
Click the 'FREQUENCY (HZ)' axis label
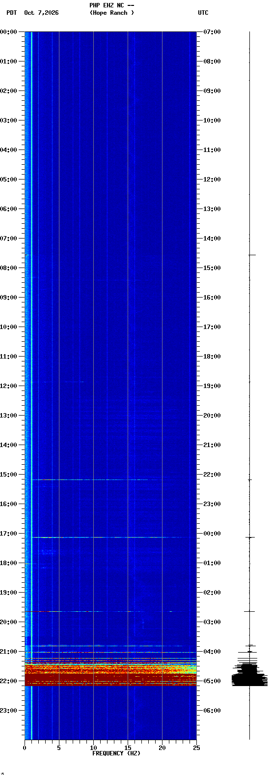point(116,753)
